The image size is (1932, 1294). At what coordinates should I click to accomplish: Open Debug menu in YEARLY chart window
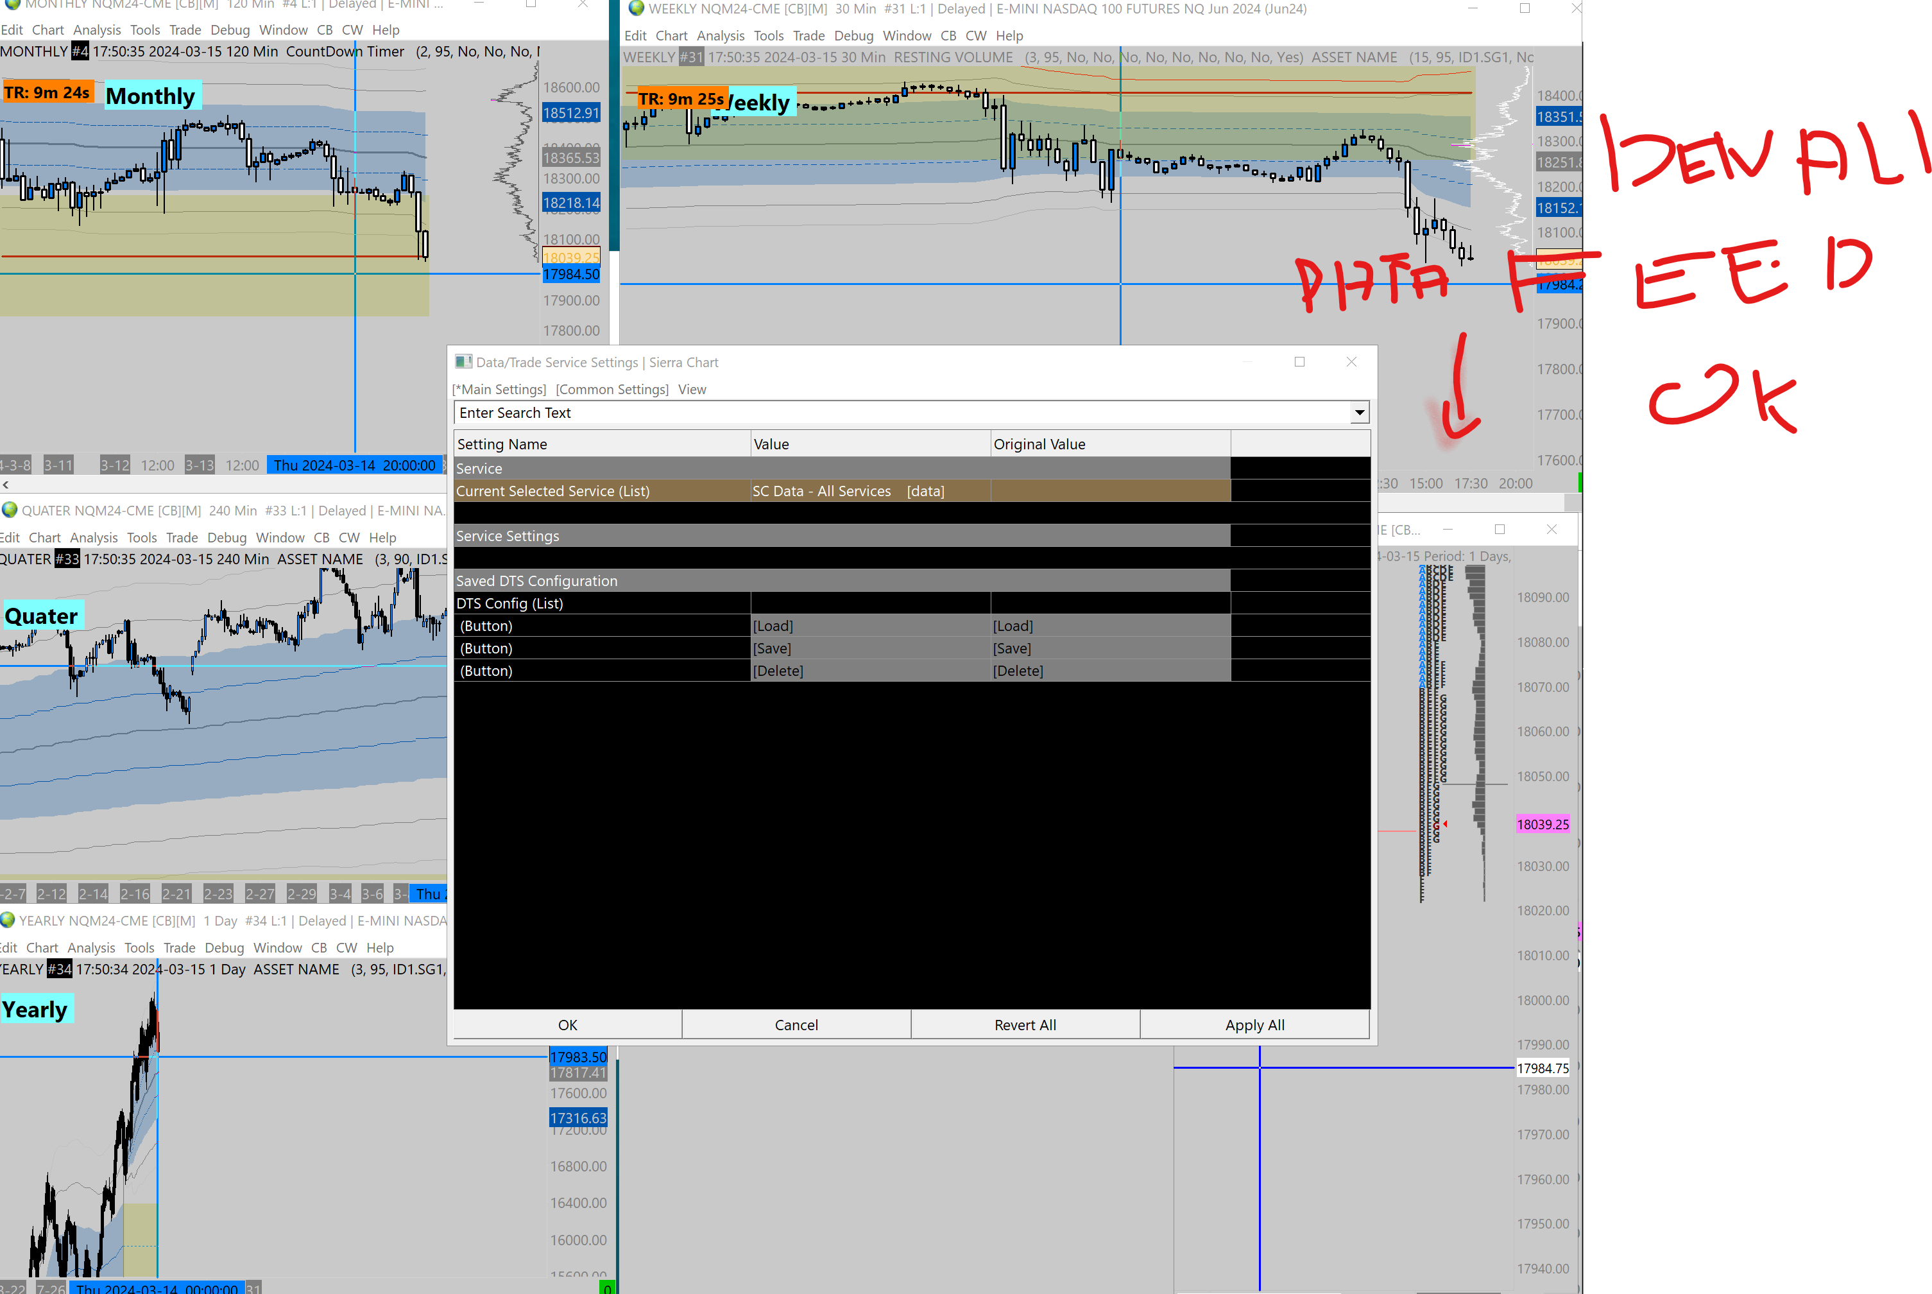(x=225, y=947)
